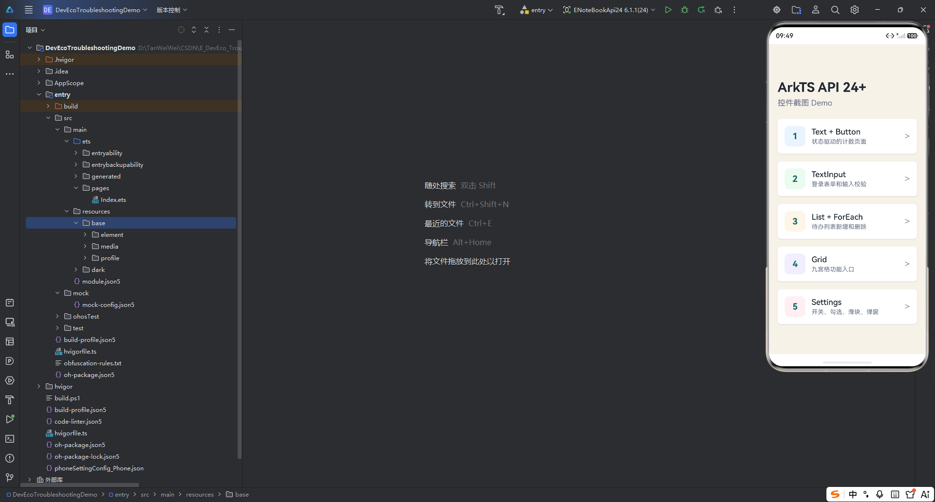Click the project panel horizontal scrollbar
The height and width of the screenshot is (502, 935).
[80, 485]
